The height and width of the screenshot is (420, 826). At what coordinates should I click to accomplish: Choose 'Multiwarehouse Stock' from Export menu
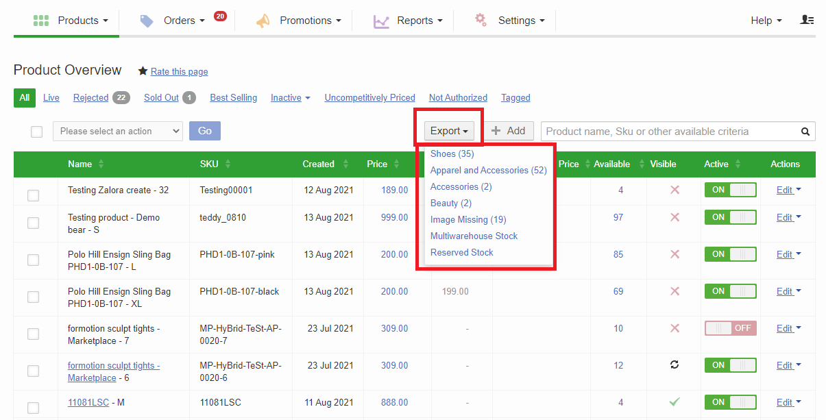474,236
